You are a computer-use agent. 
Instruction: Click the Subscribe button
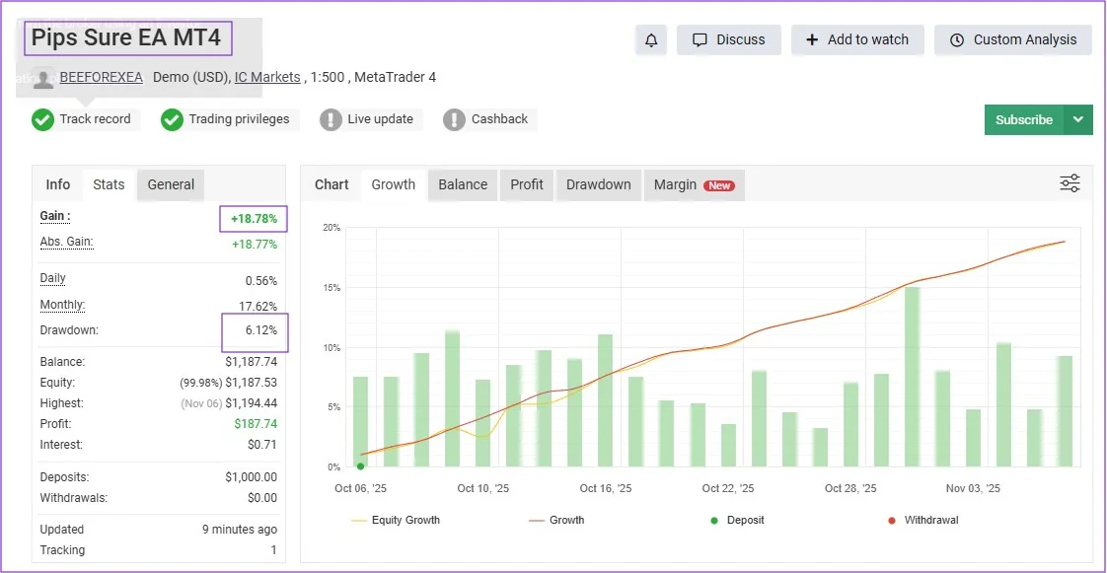point(1023,118)
